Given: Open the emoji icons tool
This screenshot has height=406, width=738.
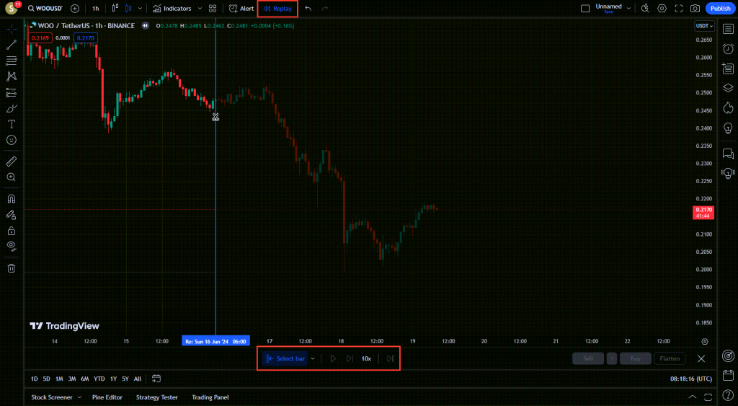Looking at the screenshot, I should (x=12, y=140).
